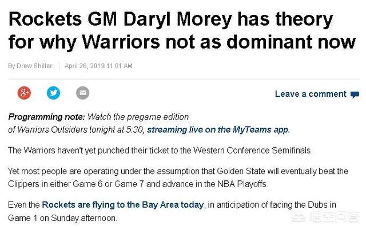This screenshot has width=366, height=229.
Task: Follow Rockets are flying to the Bay Area link
Action: pos(123,205)
